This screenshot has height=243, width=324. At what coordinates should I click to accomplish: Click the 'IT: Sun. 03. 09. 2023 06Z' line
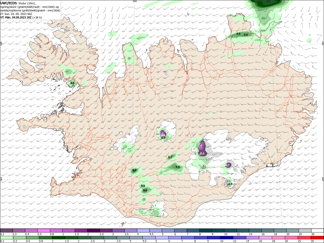(x=16, y=14)
